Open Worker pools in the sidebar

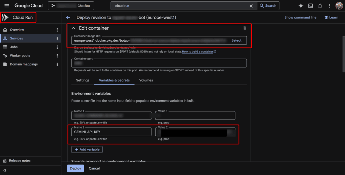tap(20, 56)
